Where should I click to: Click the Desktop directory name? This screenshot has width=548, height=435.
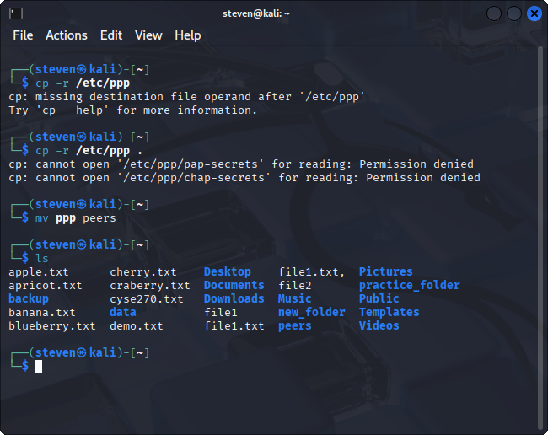[228, 272]
